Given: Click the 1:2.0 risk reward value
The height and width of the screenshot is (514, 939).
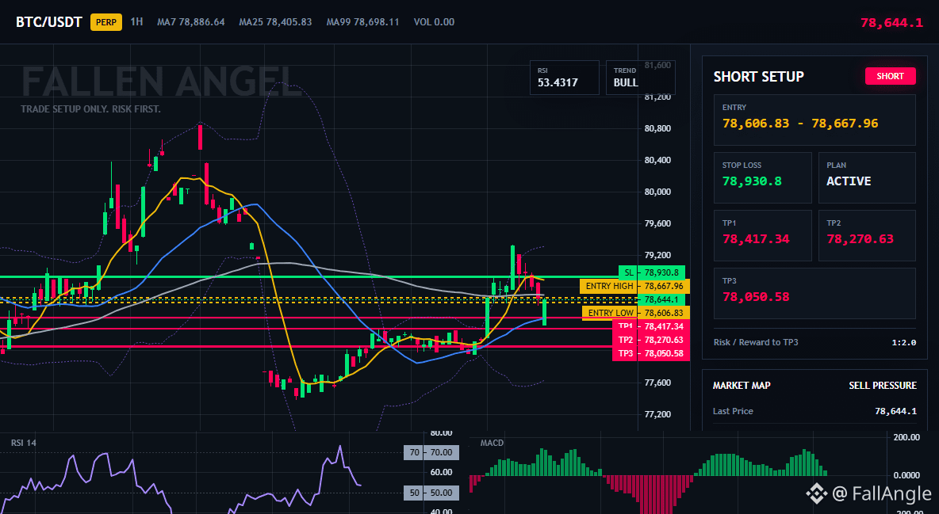Looking at the screenshot, I should [x=905, y=343].
